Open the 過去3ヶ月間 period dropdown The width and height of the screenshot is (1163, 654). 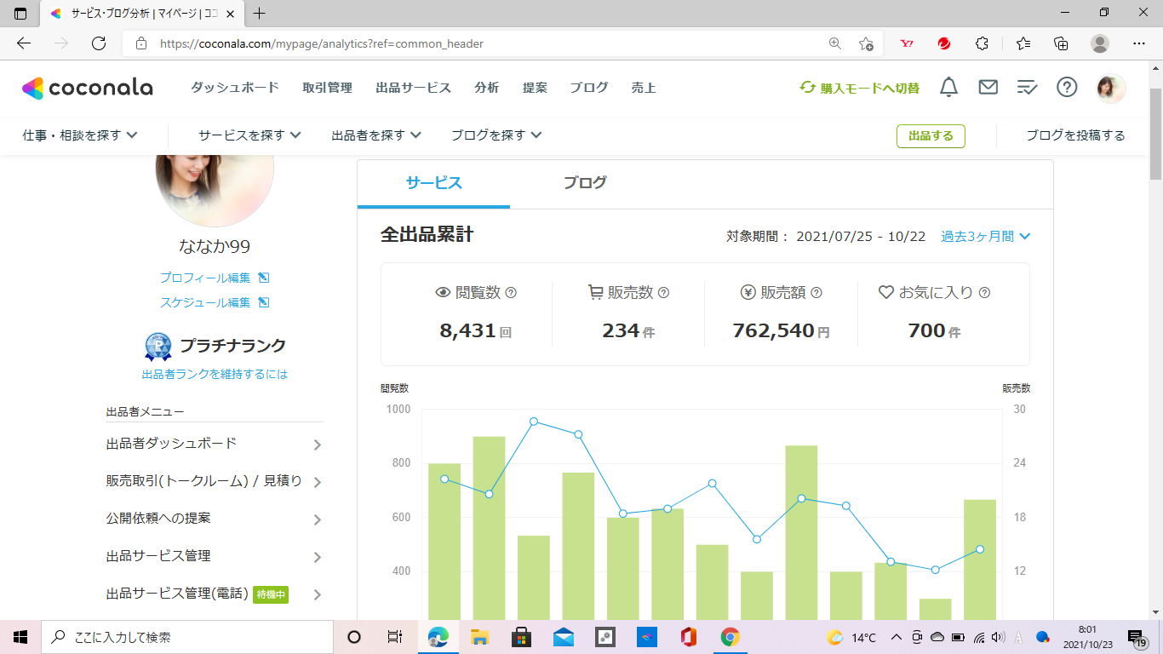[985, 237]
